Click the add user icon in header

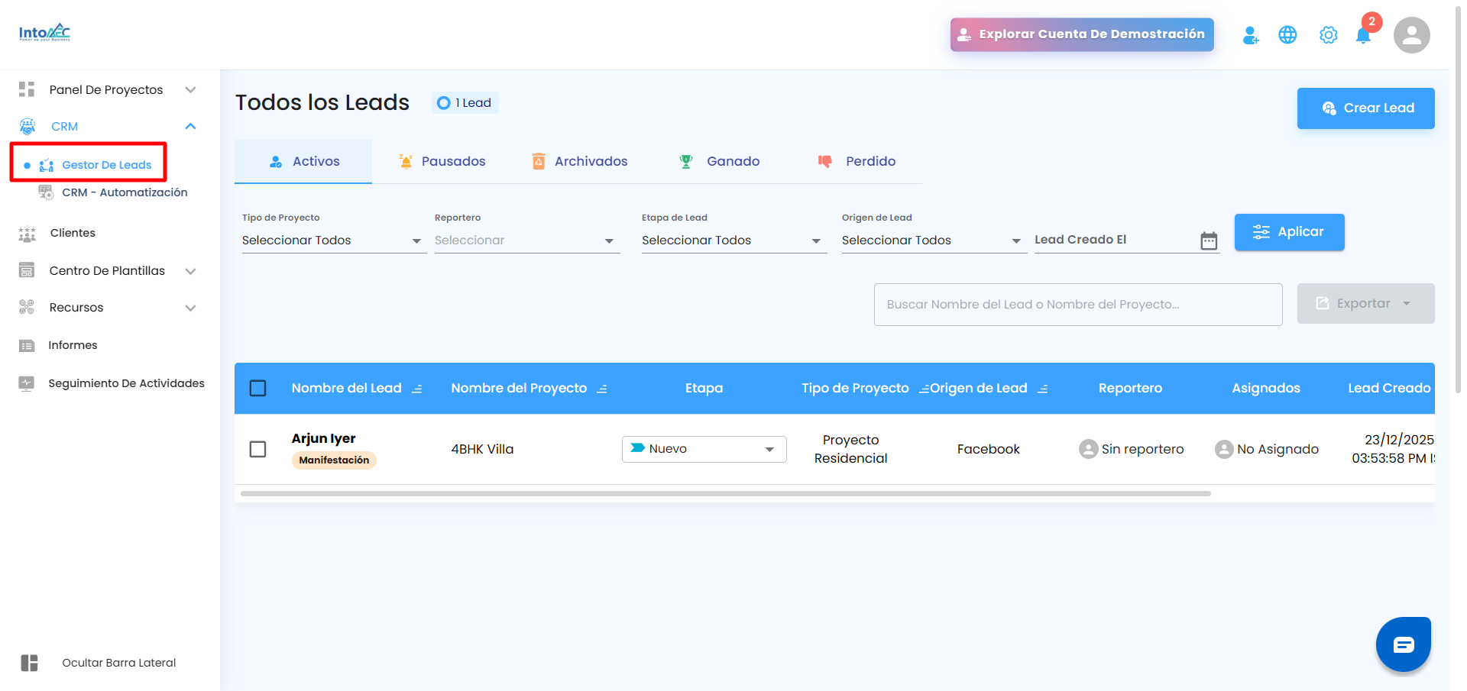[x=1251, y=35]
